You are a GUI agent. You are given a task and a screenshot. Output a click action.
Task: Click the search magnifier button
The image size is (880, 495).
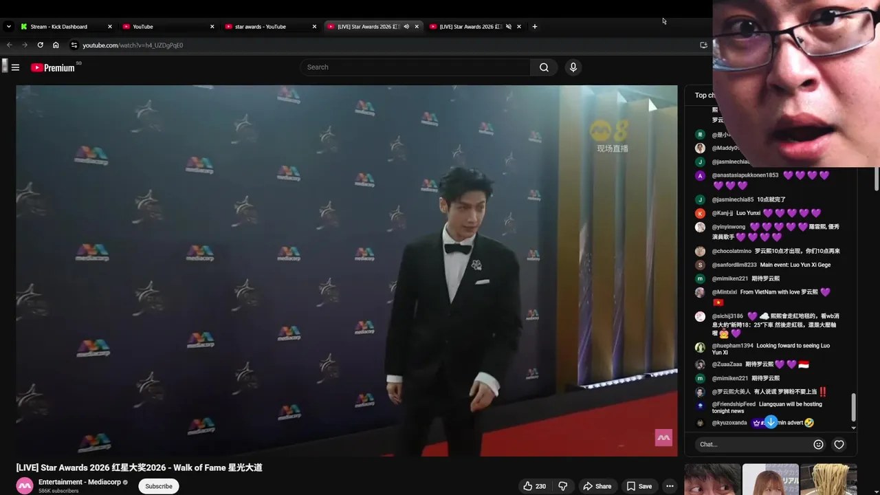544,67
